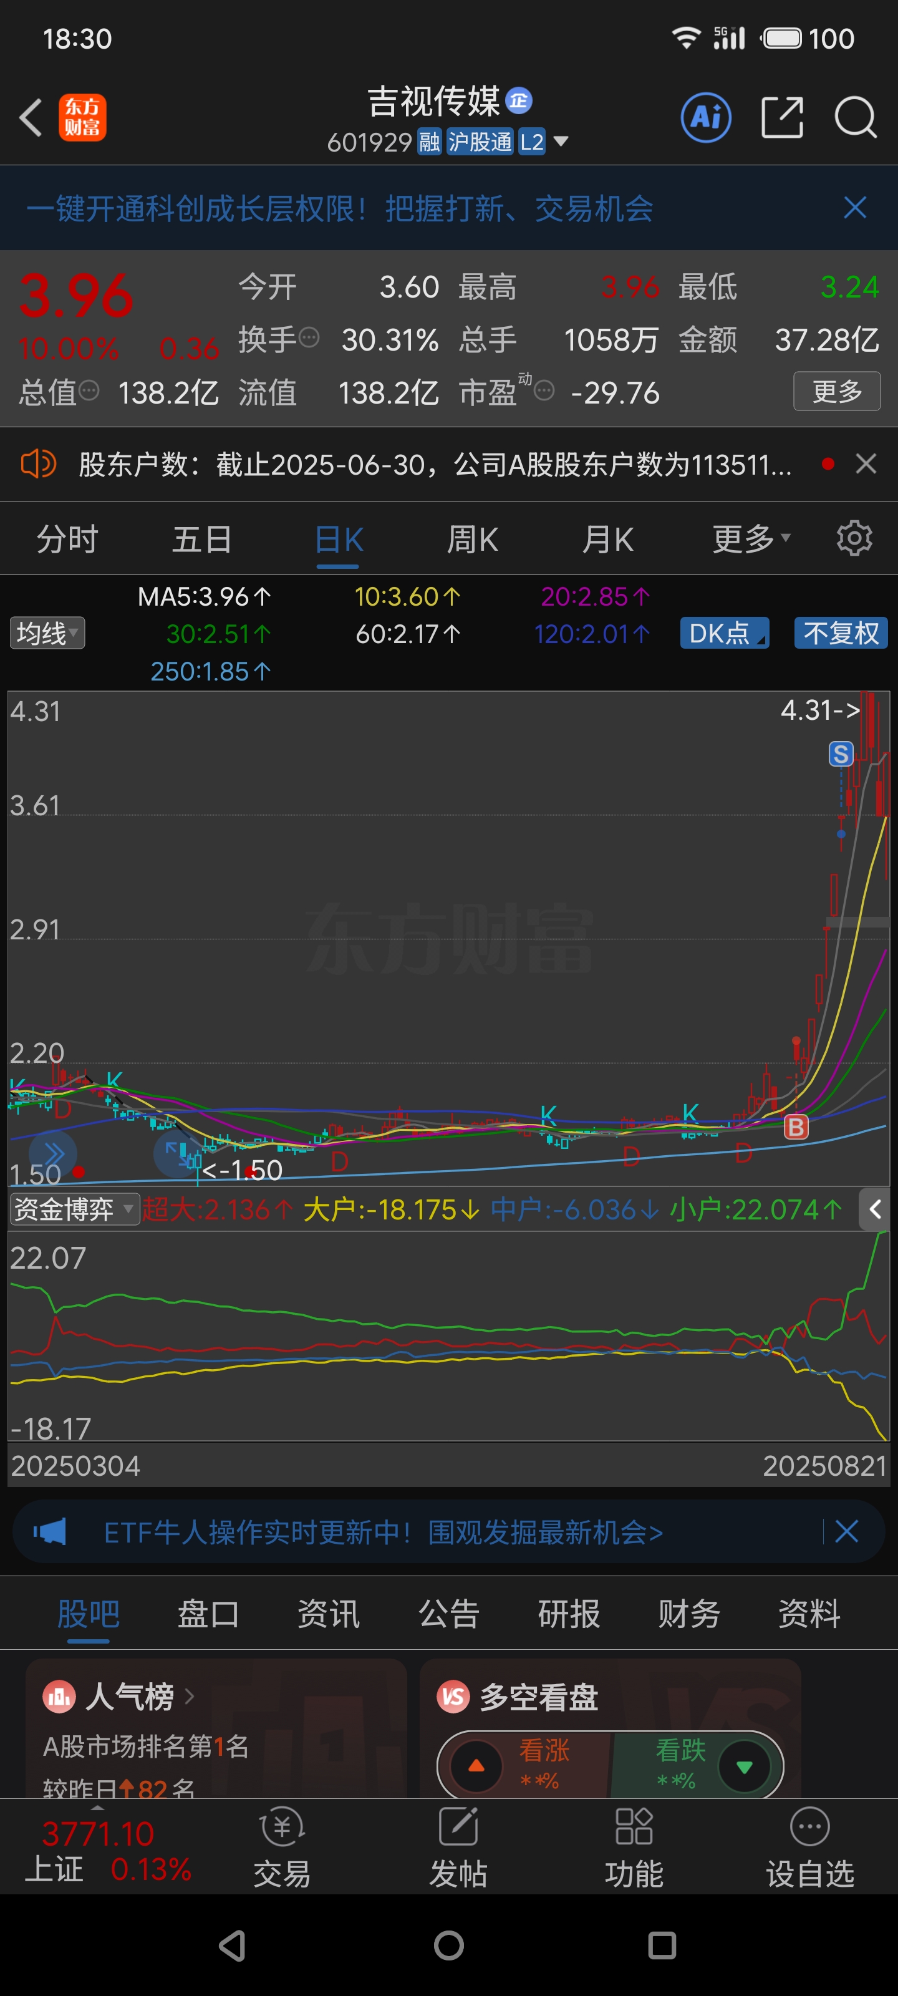Switch to 资讯 tab
Screen dimensions: 898x1996
click(x=329, y=1615)
